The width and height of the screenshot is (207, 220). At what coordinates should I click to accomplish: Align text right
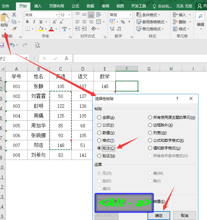(91, 22)
